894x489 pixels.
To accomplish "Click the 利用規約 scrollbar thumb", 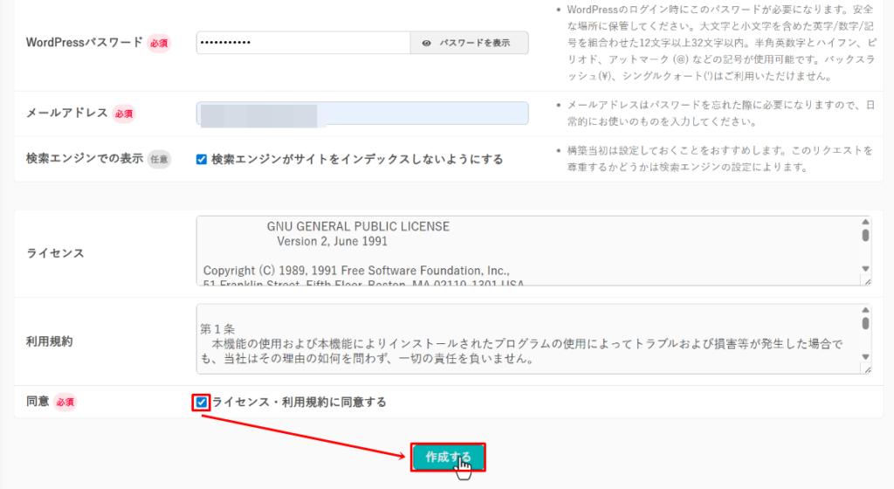I will pyautogui.click(x=865, y=324).
